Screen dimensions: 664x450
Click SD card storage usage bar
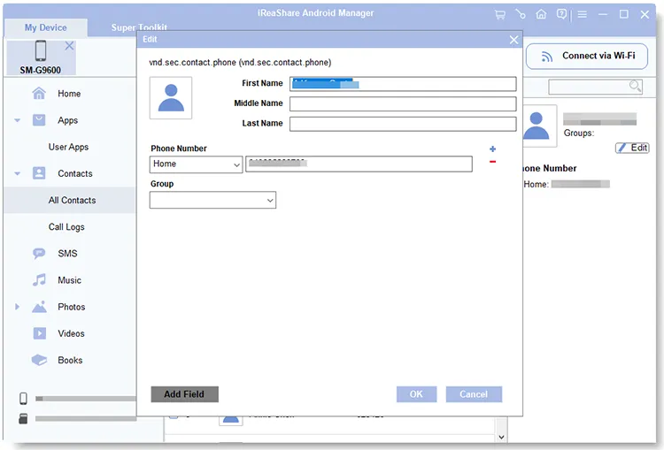click(x=86, y=419)
